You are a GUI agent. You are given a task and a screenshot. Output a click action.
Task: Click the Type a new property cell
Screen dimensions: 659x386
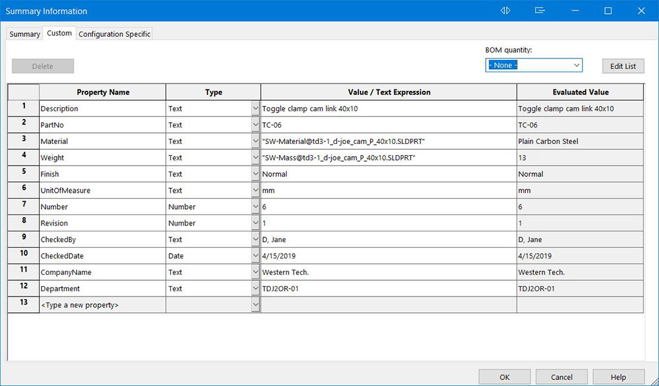click(102, 305)
